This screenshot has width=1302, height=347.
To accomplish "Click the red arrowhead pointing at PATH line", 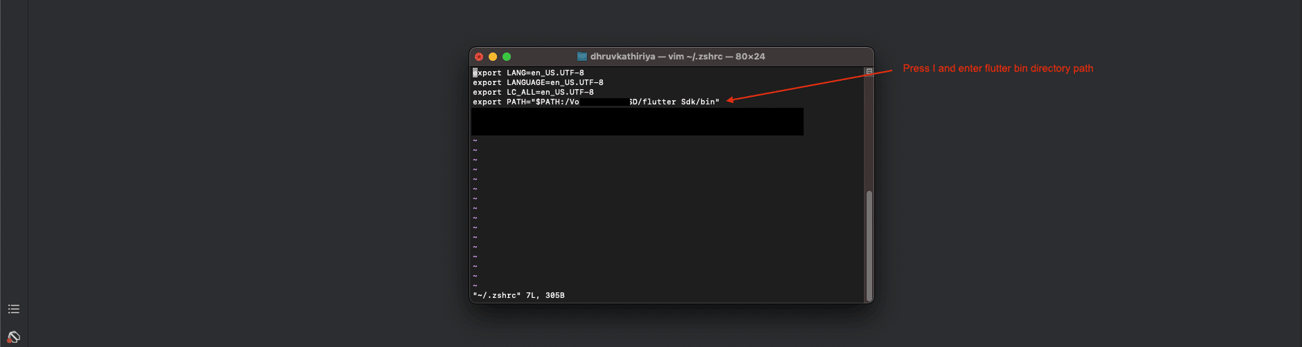I will (x=730, y=100).
